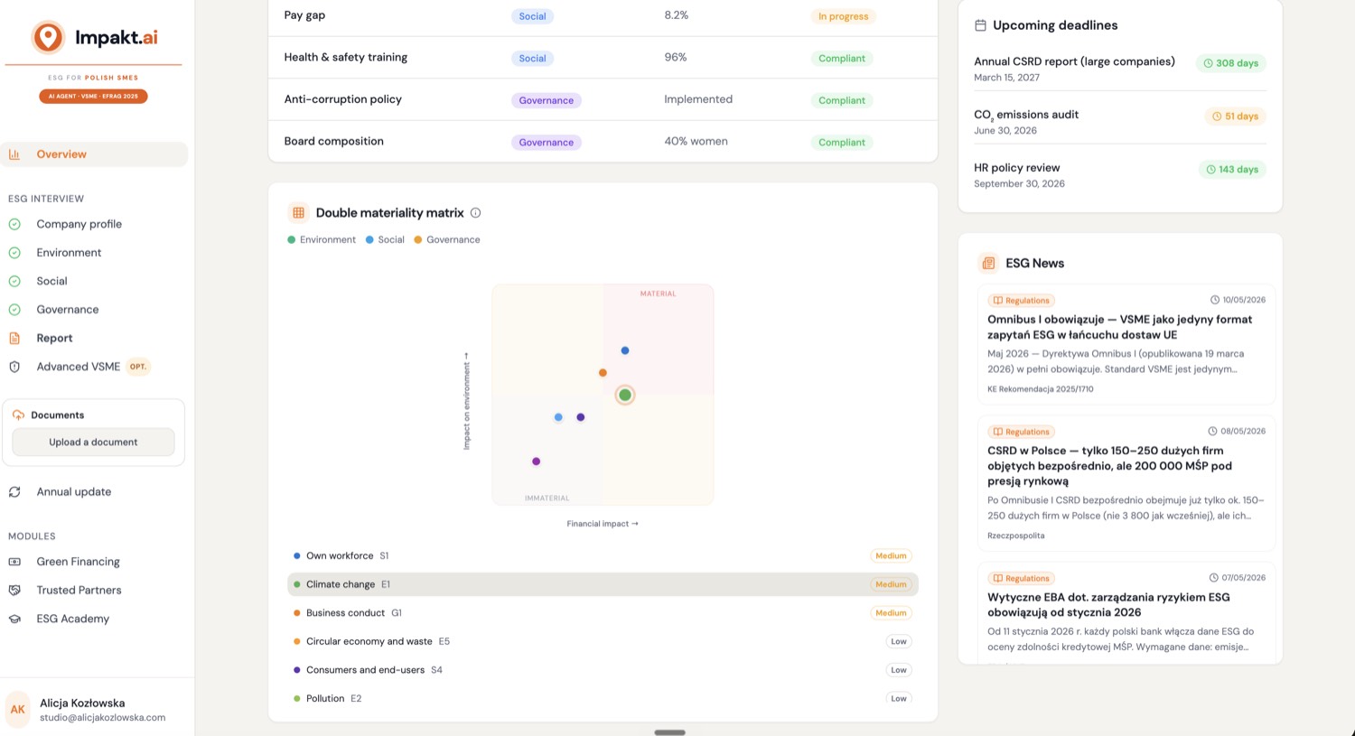Screen dimensions: 1355x736
Task: Select the Own workforce S1 topic row
Action: [x=603, y=556]
